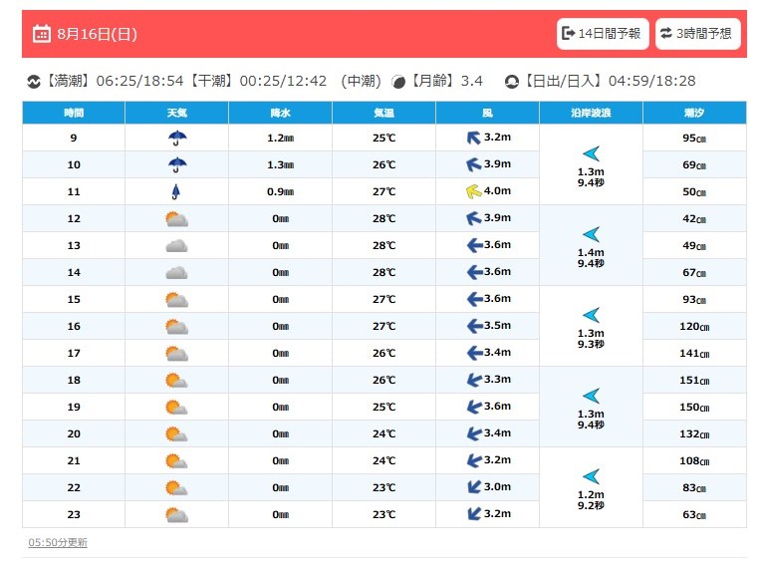The image size is (759, 568).
Task: Click the 天気 column header
Action: 176,113
